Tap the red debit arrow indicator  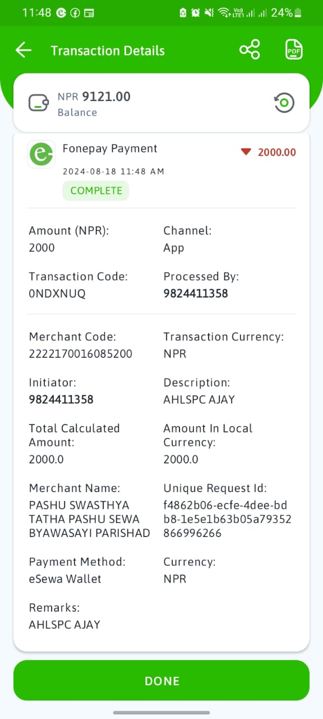point(246,152)
